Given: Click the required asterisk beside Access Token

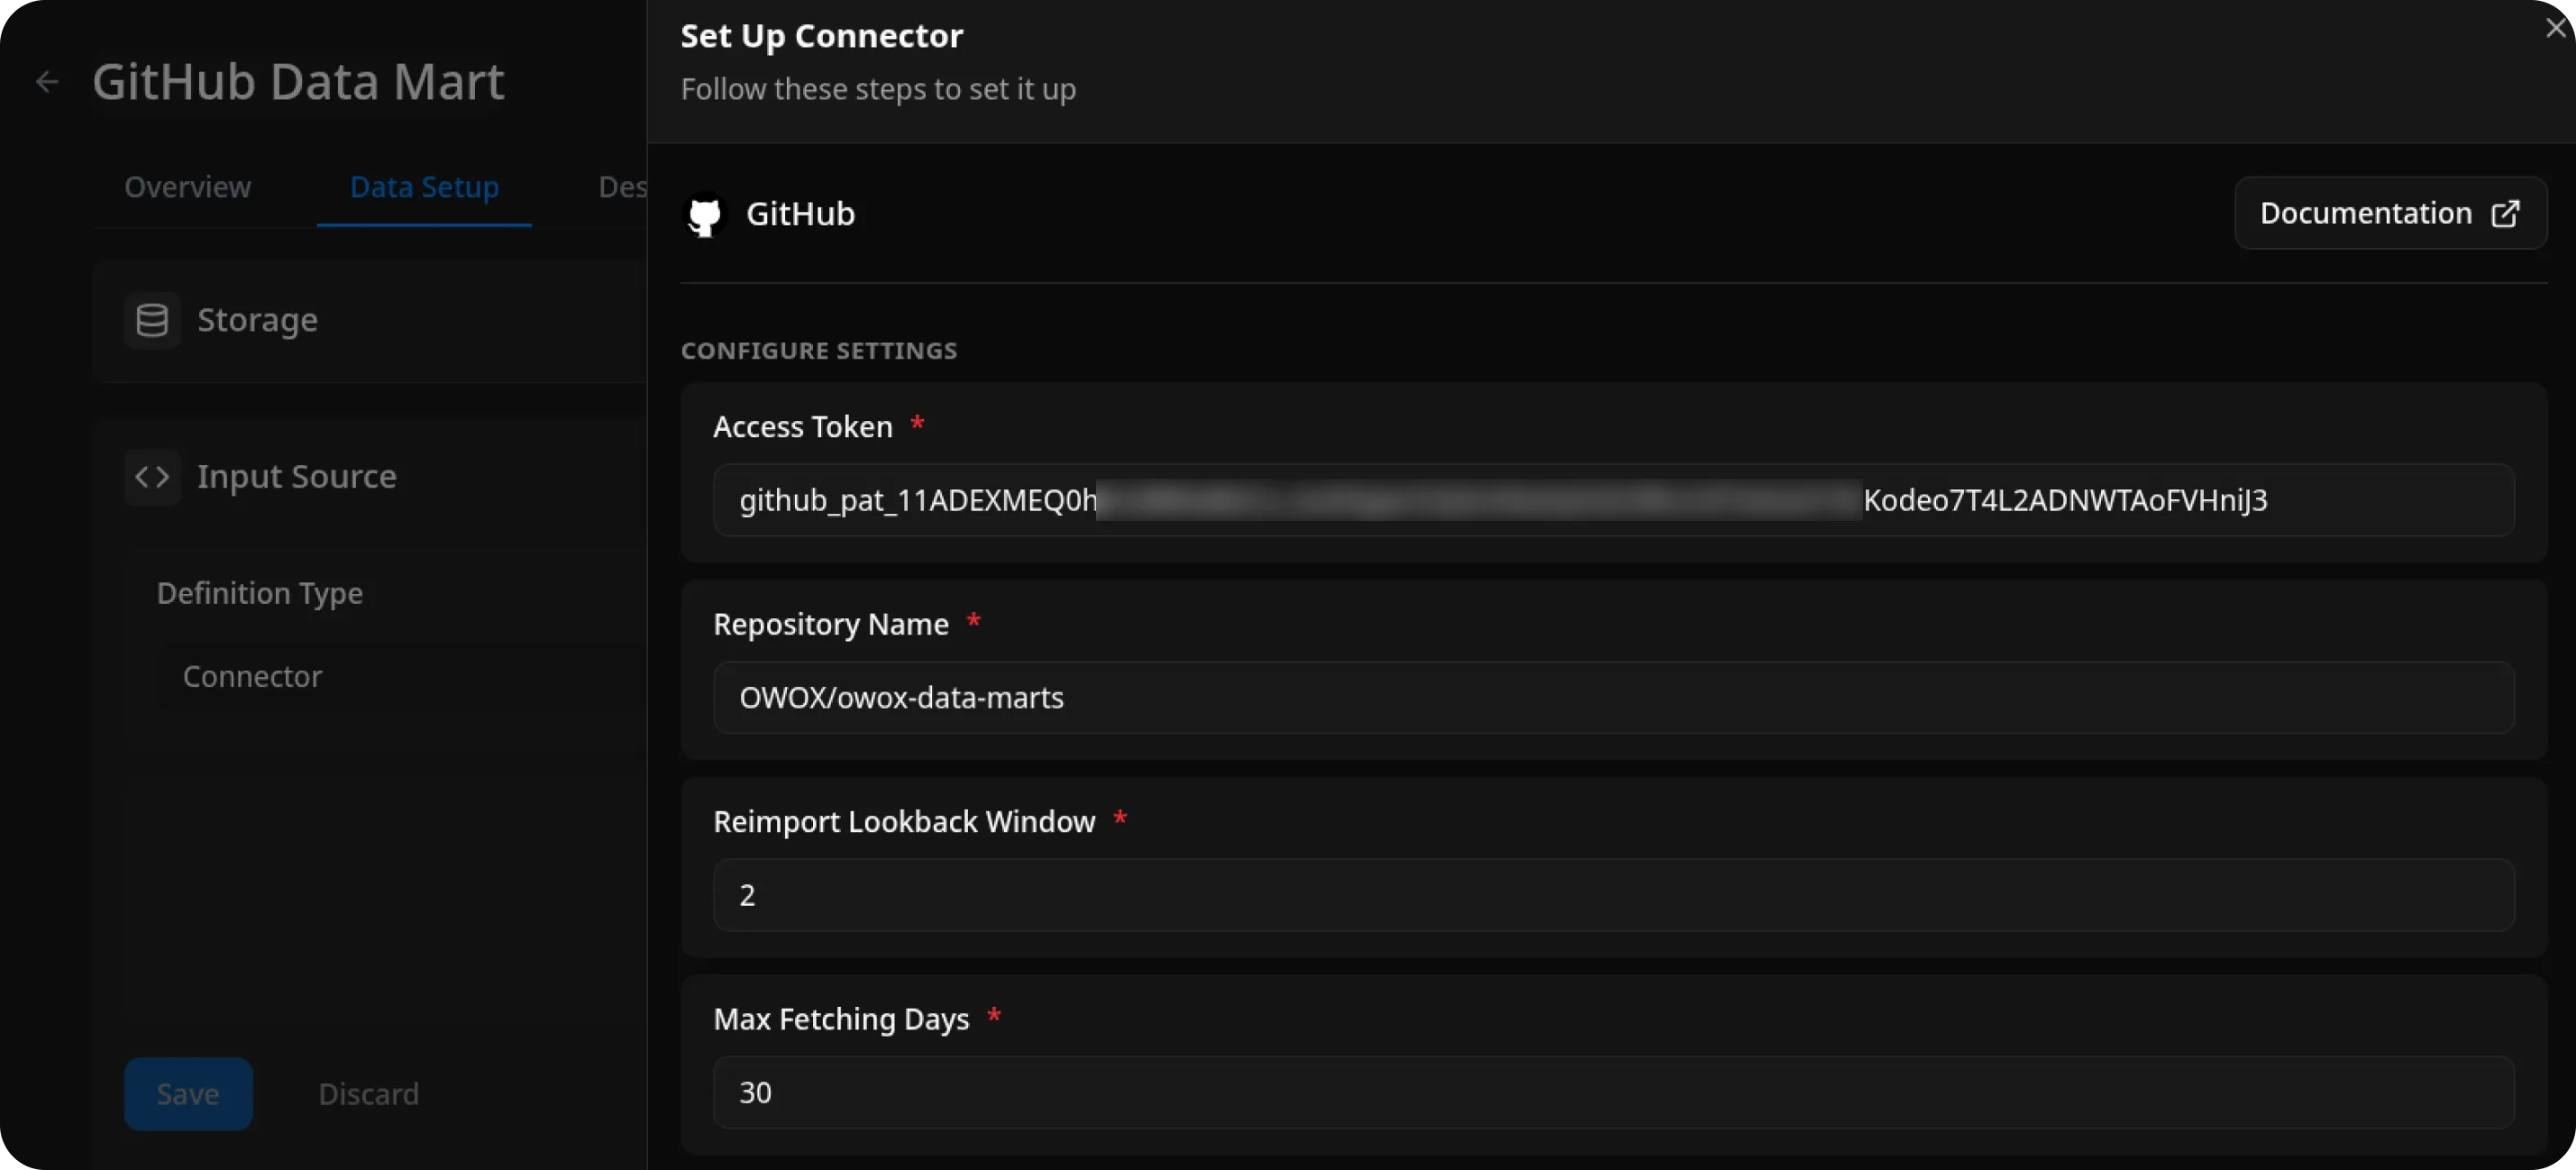Looking at the screenshot, I should point(918,423).
